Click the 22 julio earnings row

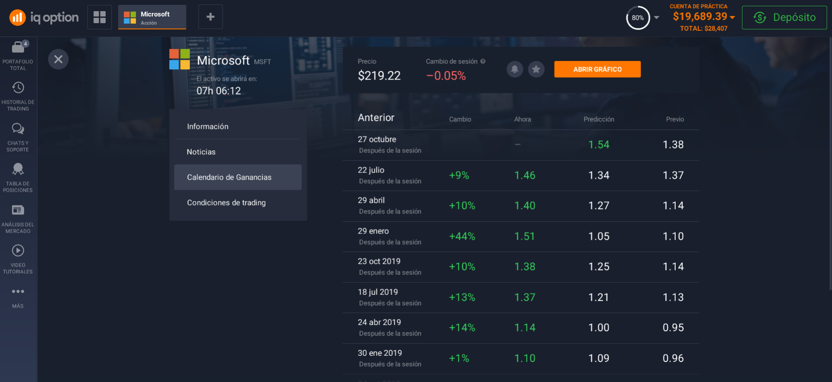[x=521, y=176]
